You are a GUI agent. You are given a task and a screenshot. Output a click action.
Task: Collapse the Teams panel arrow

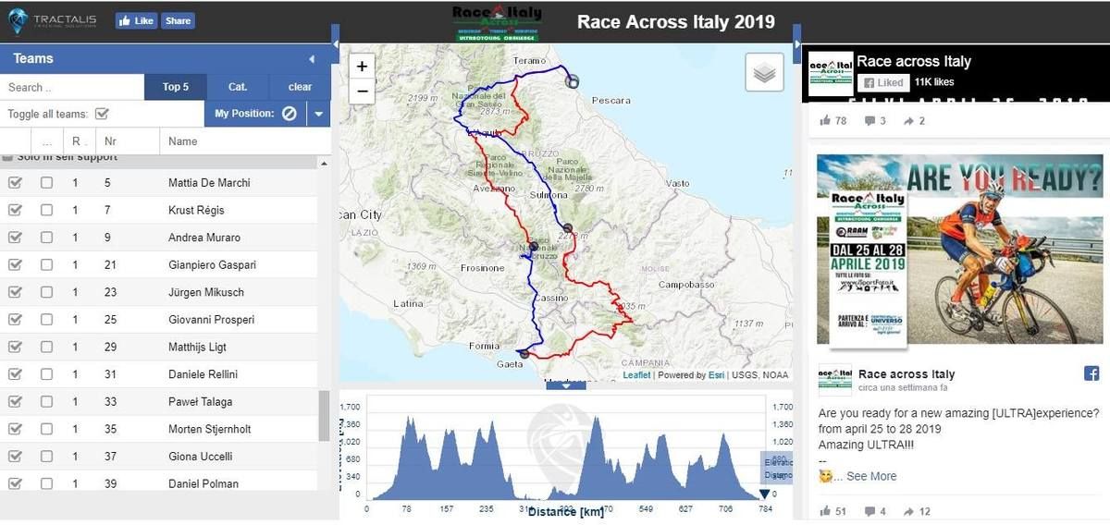[x=312, y=58]
